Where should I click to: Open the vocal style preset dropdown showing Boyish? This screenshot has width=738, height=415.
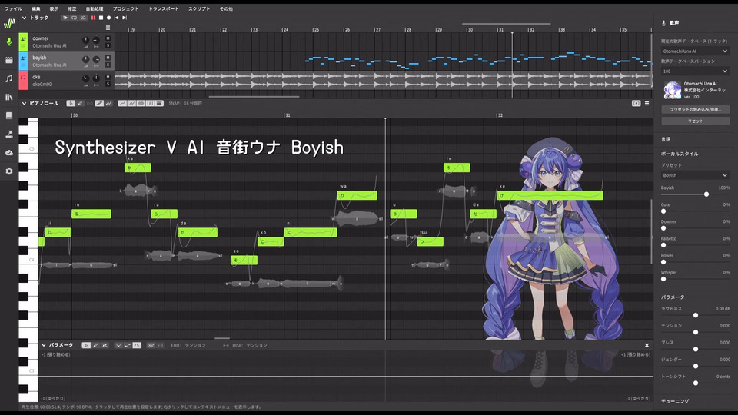(x=695, y=175)
